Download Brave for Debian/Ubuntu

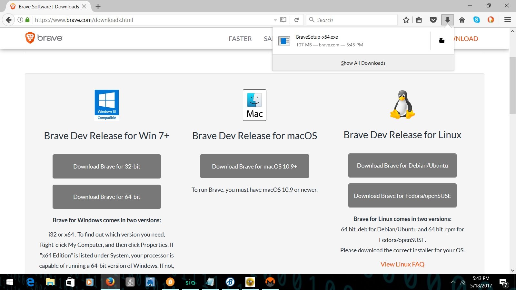point(402,165)
